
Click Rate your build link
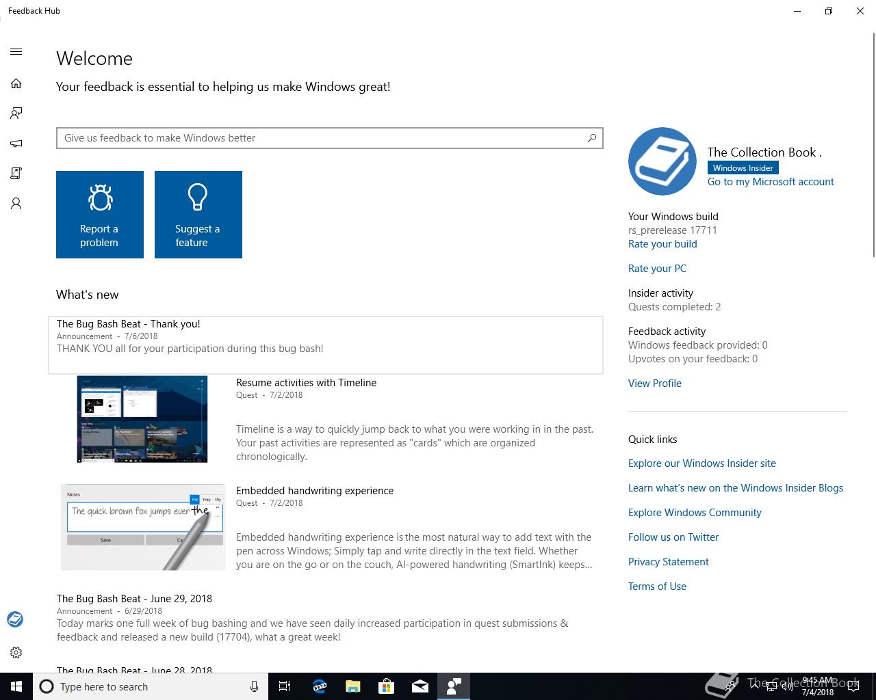click(x=662, y=244)
